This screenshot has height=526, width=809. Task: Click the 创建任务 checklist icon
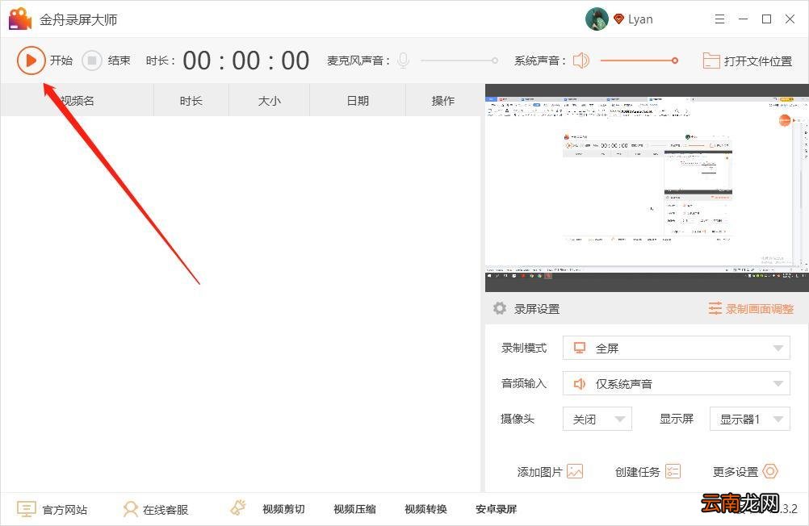click(x=673, y=471)
